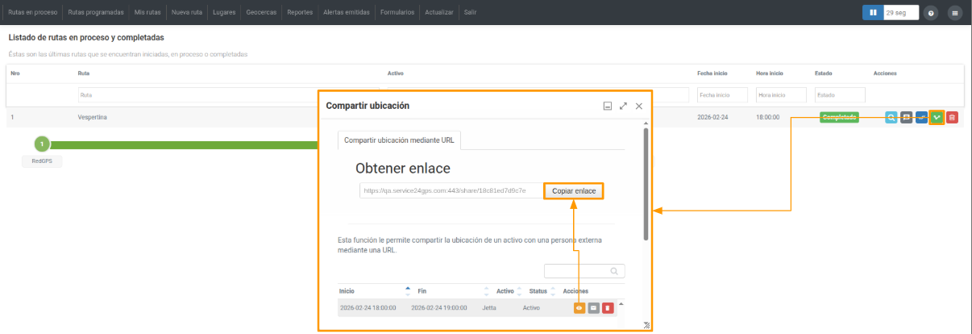Open Alertas emitidas menu item

click(345, 13)
